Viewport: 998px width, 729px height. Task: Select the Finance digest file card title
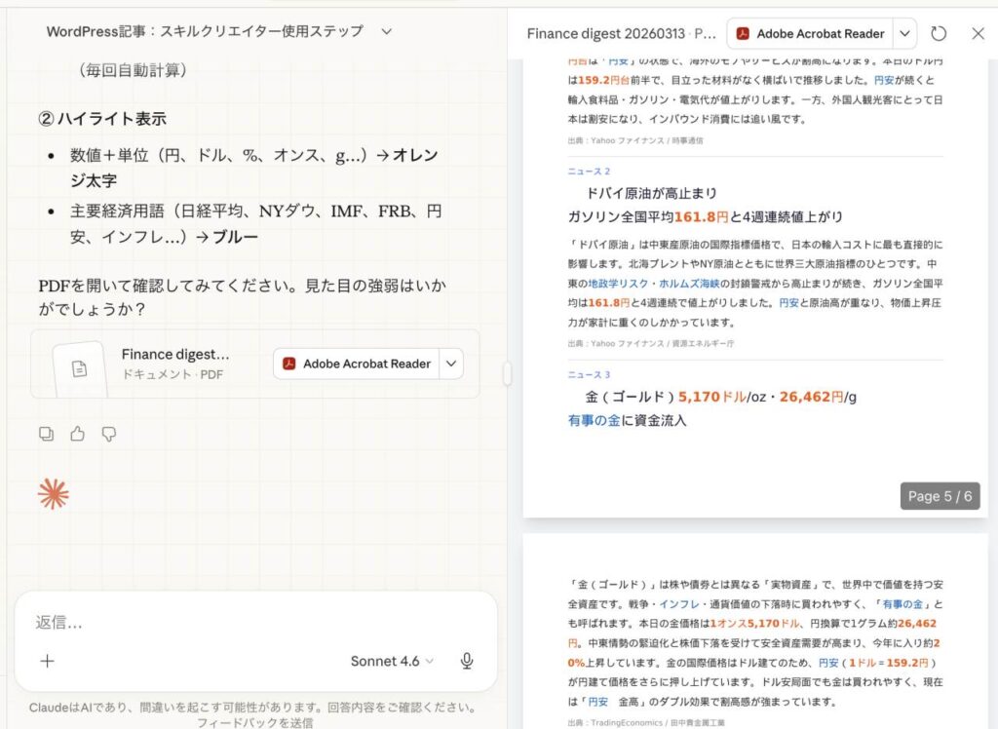[175, 355]
